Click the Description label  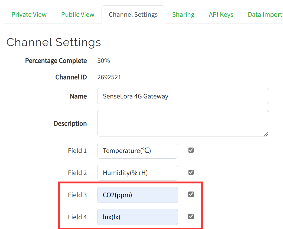pos(70,124)
